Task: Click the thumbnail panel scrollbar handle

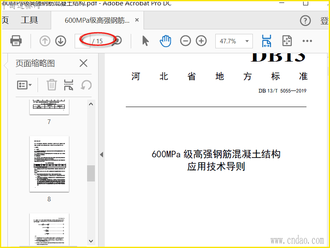Action: click(x=91, y=173)
